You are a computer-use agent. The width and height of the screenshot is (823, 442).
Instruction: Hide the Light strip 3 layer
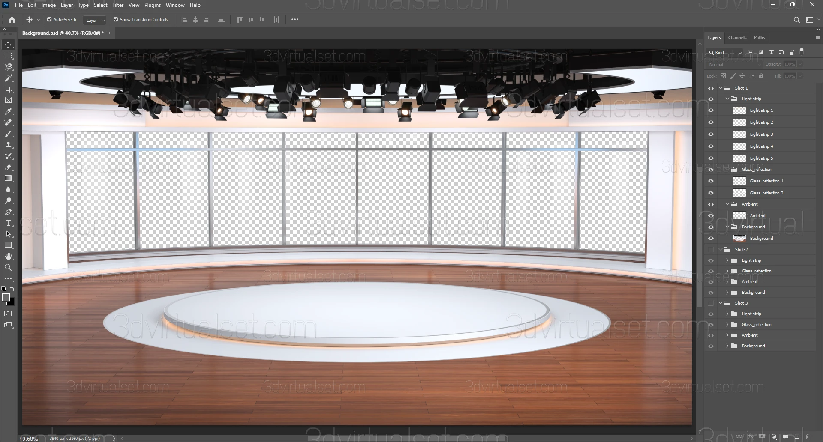tap(711, 134)
